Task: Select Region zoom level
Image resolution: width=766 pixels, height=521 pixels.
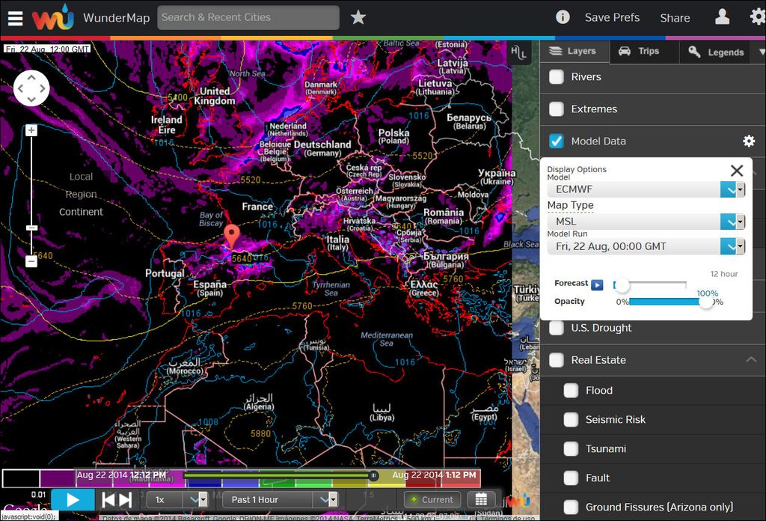Action: click(x=81, y=195)
